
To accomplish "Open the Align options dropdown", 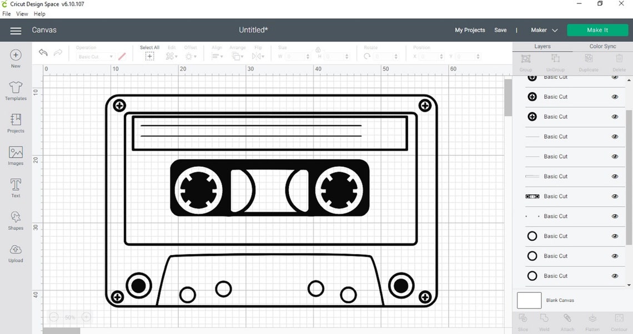I will [217, 56].
